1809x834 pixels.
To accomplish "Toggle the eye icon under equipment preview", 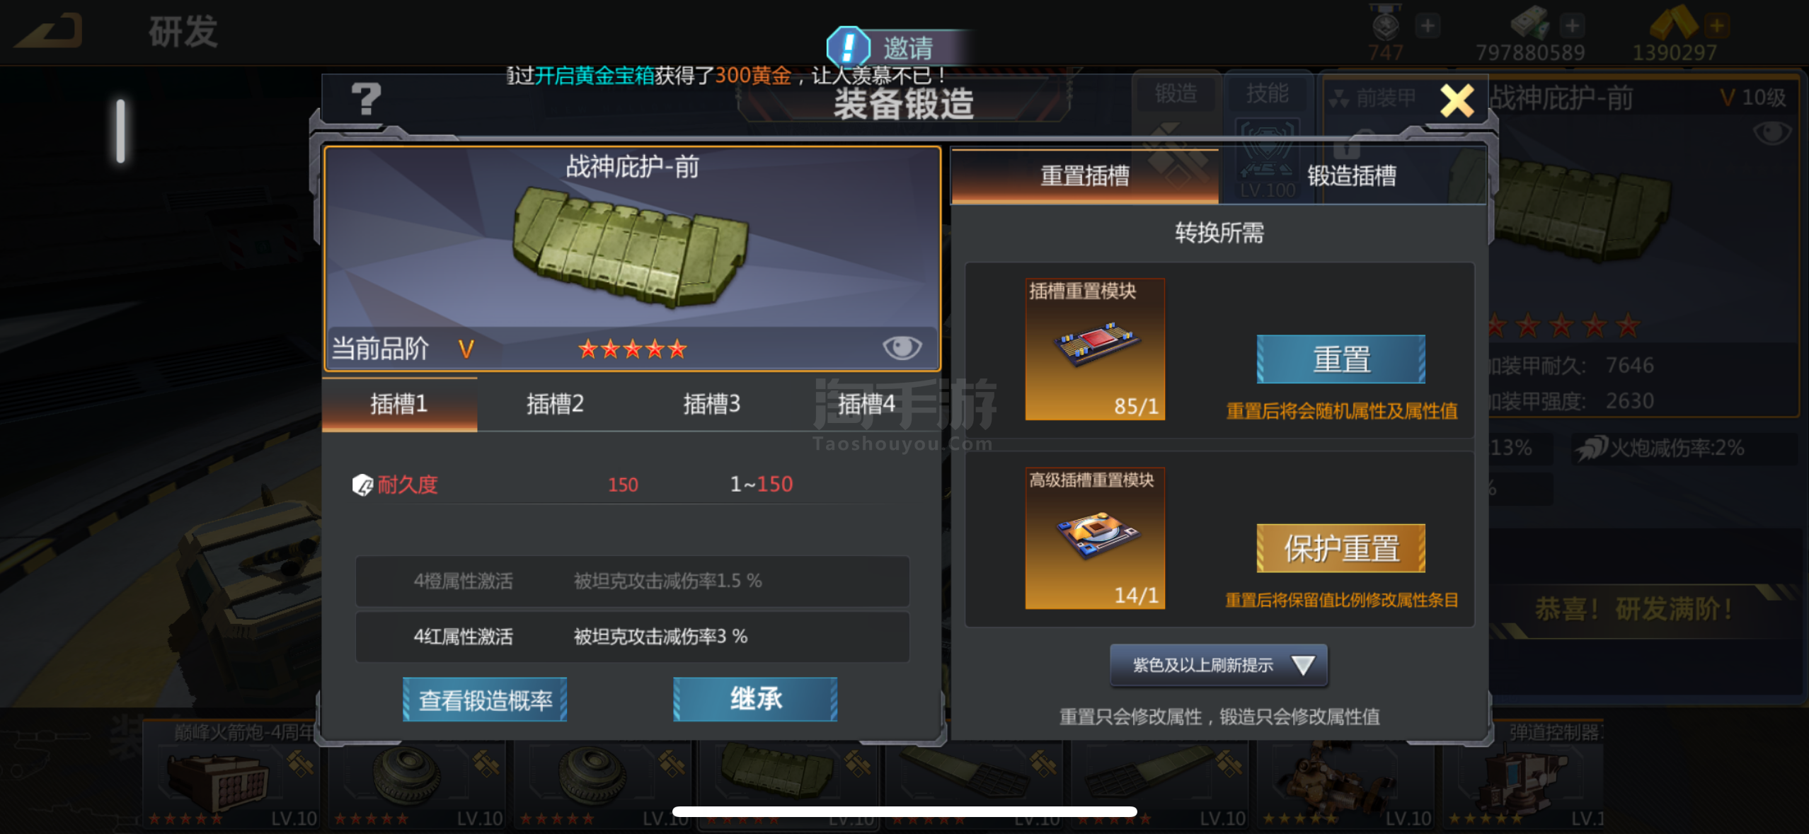I will [x=902, y=347].
